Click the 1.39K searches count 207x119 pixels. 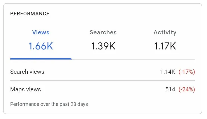(103, 46)
